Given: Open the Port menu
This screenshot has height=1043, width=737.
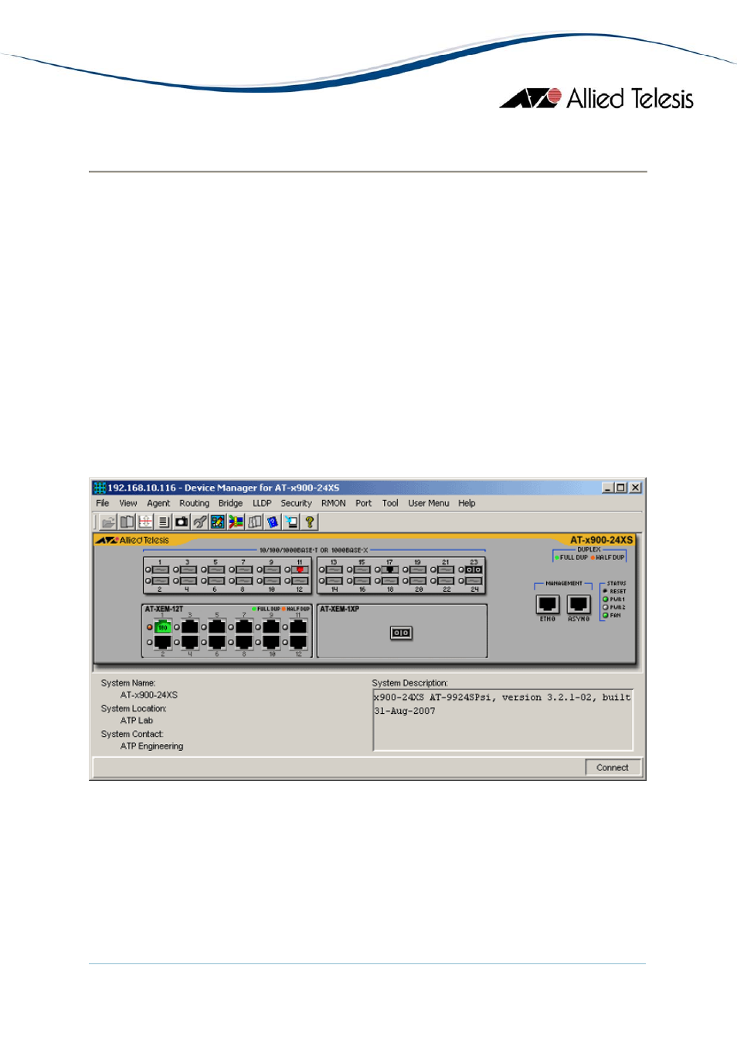Looking at the screenshot, I should pyautogui.click(x=364, y=503).
